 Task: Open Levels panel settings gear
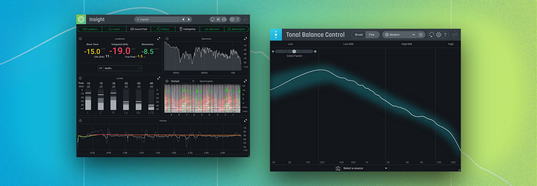80,78
